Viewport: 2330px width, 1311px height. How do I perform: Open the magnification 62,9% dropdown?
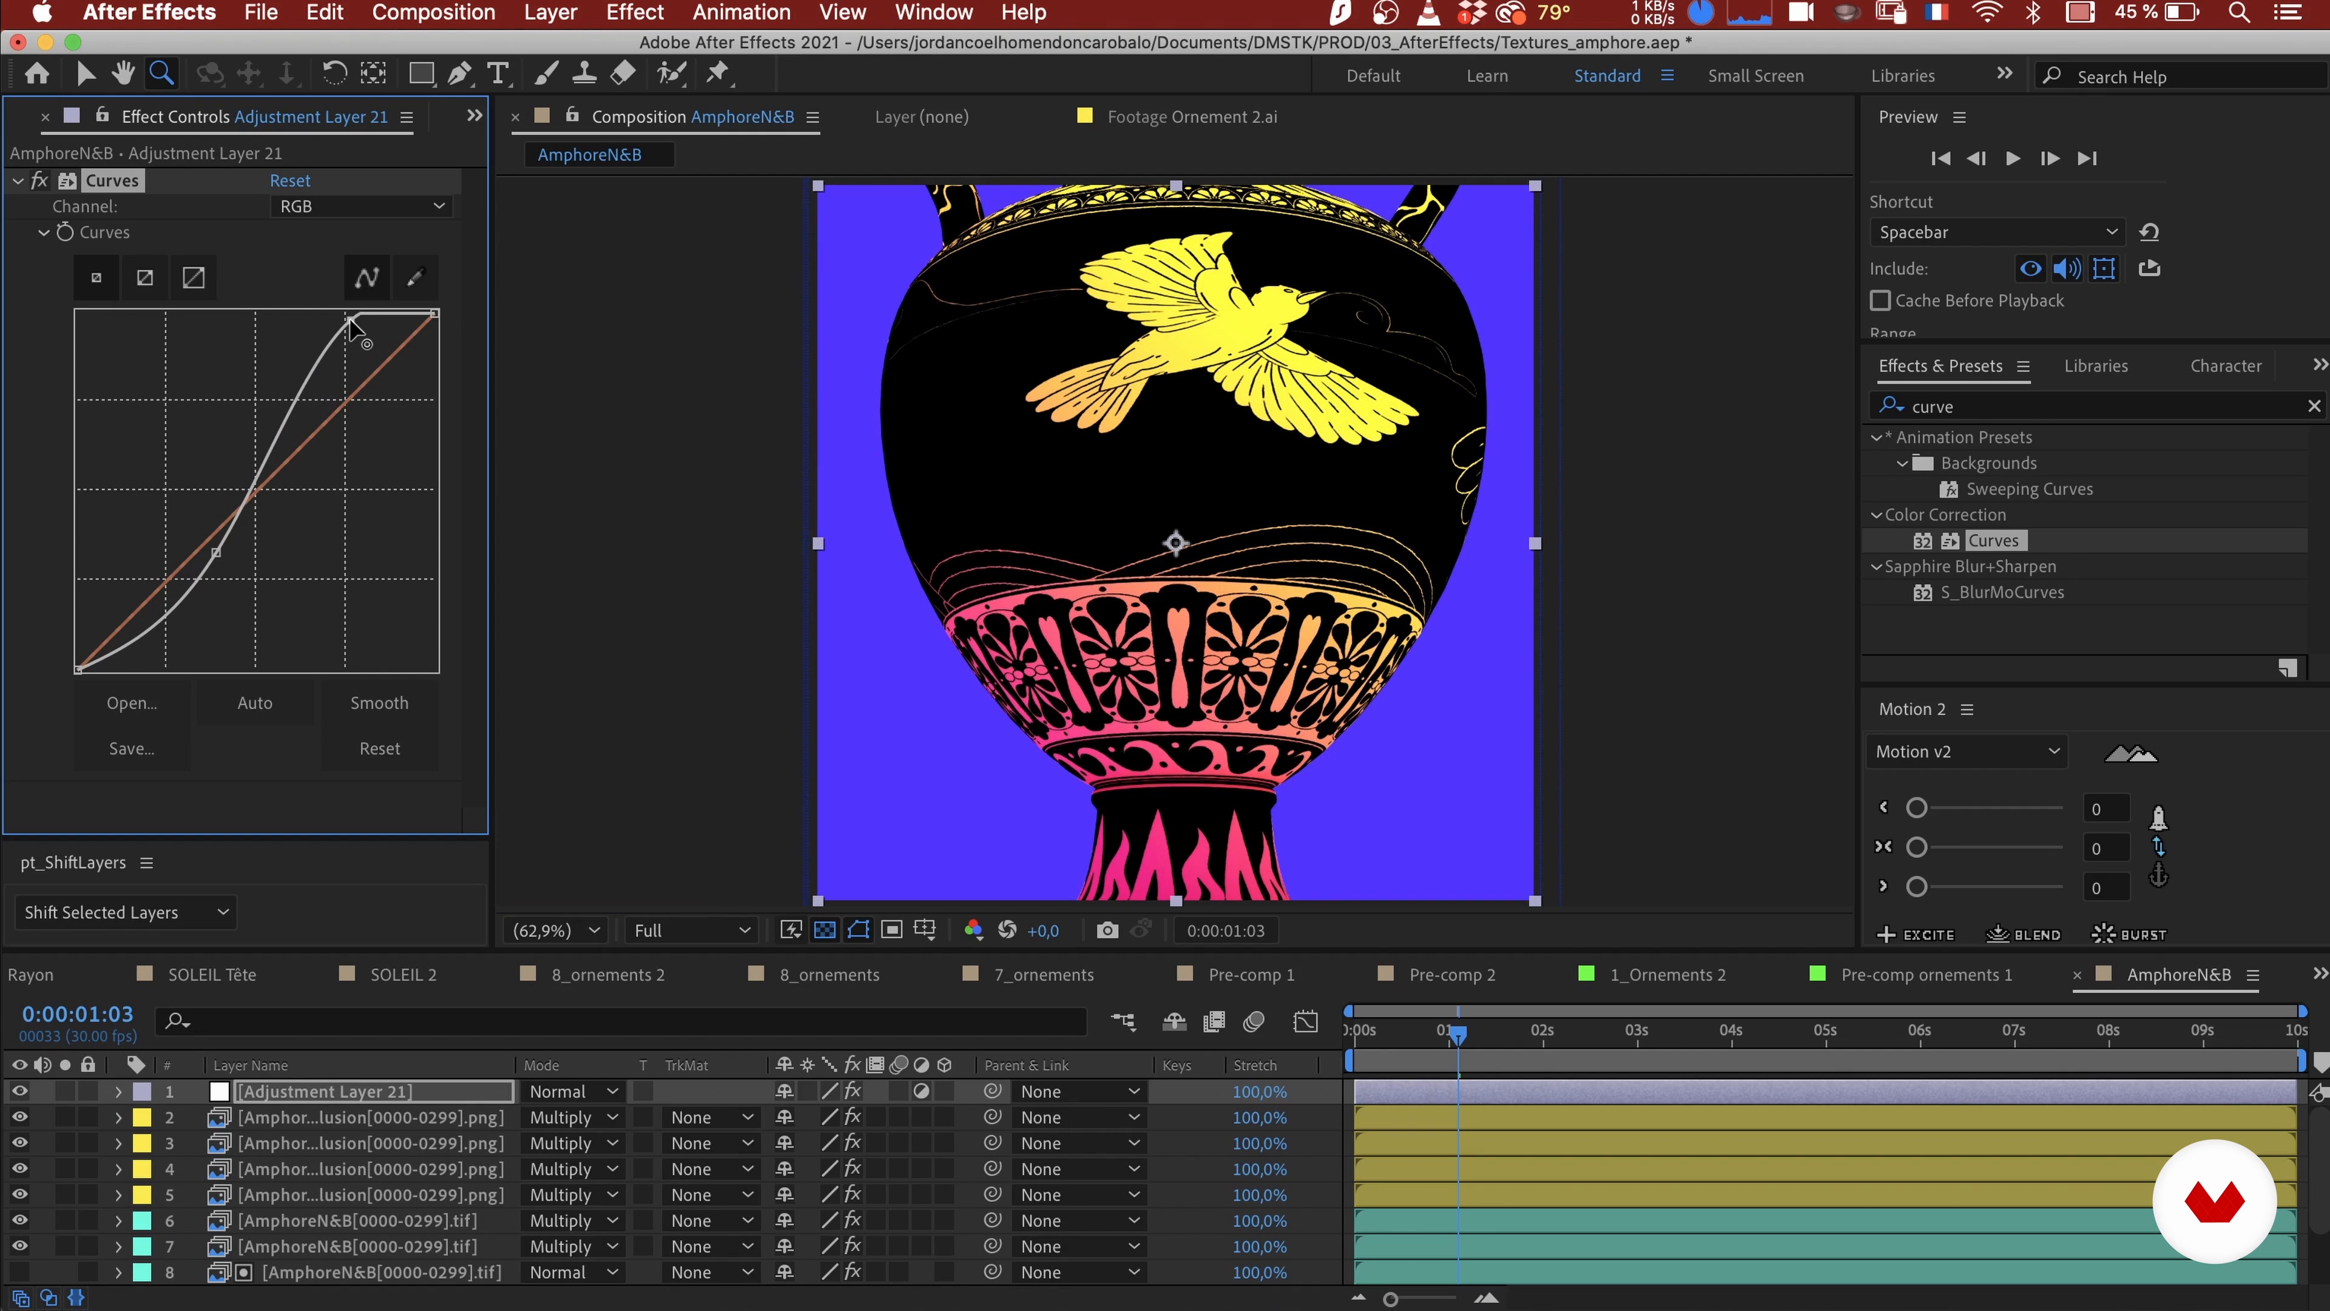(x=555, y=930)
